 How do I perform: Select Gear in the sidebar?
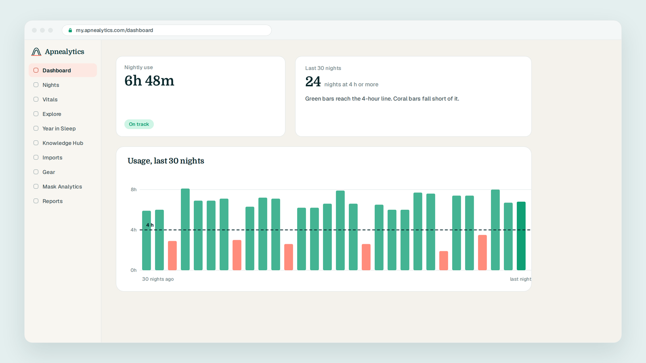click(63, 172)
